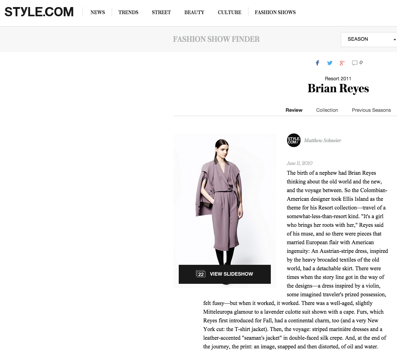This screenshot has width=397, height=350.
Task: Switch to the Collection tab
Action: tap(327, 110)
